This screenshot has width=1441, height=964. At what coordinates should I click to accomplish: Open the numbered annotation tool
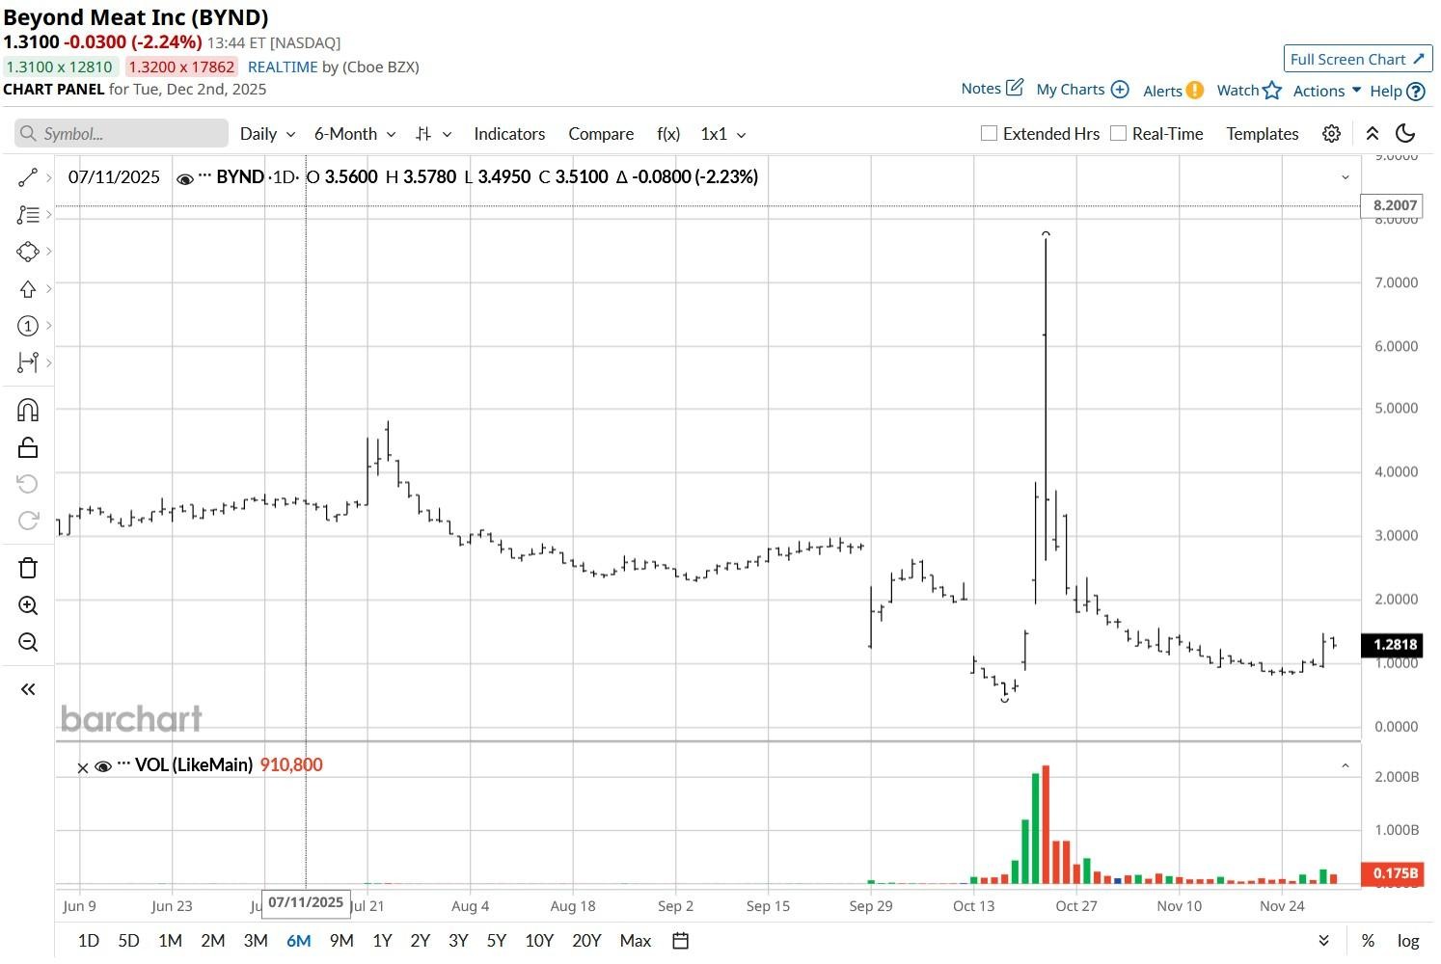click(x=28, y=326)
